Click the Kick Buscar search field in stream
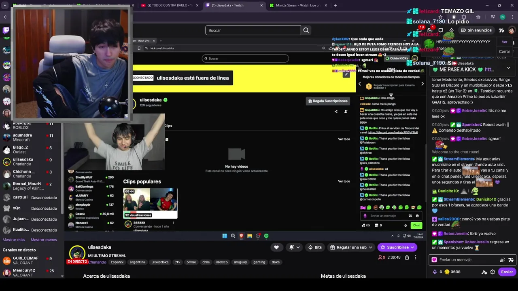 tap(245, 59)
